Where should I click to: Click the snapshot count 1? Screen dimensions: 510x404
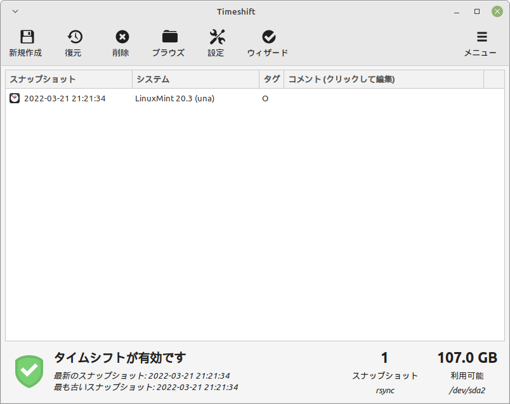coord(384,358)
